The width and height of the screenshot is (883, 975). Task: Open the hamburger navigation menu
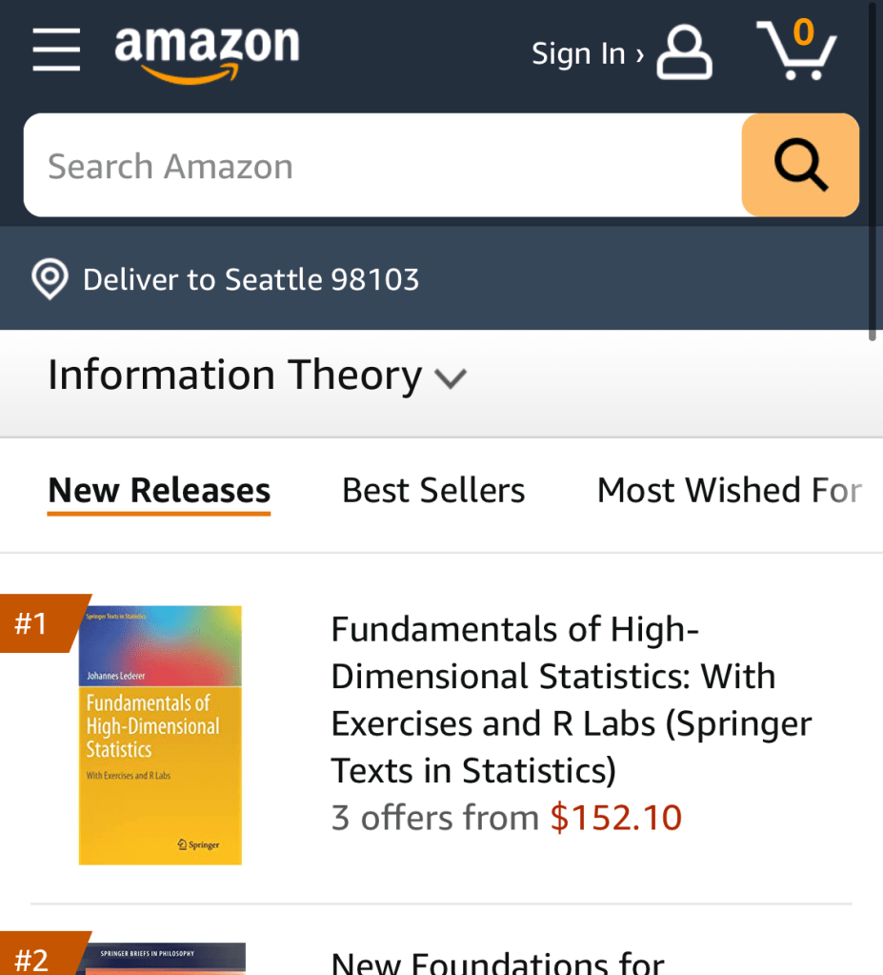click(x=56, y=50)
